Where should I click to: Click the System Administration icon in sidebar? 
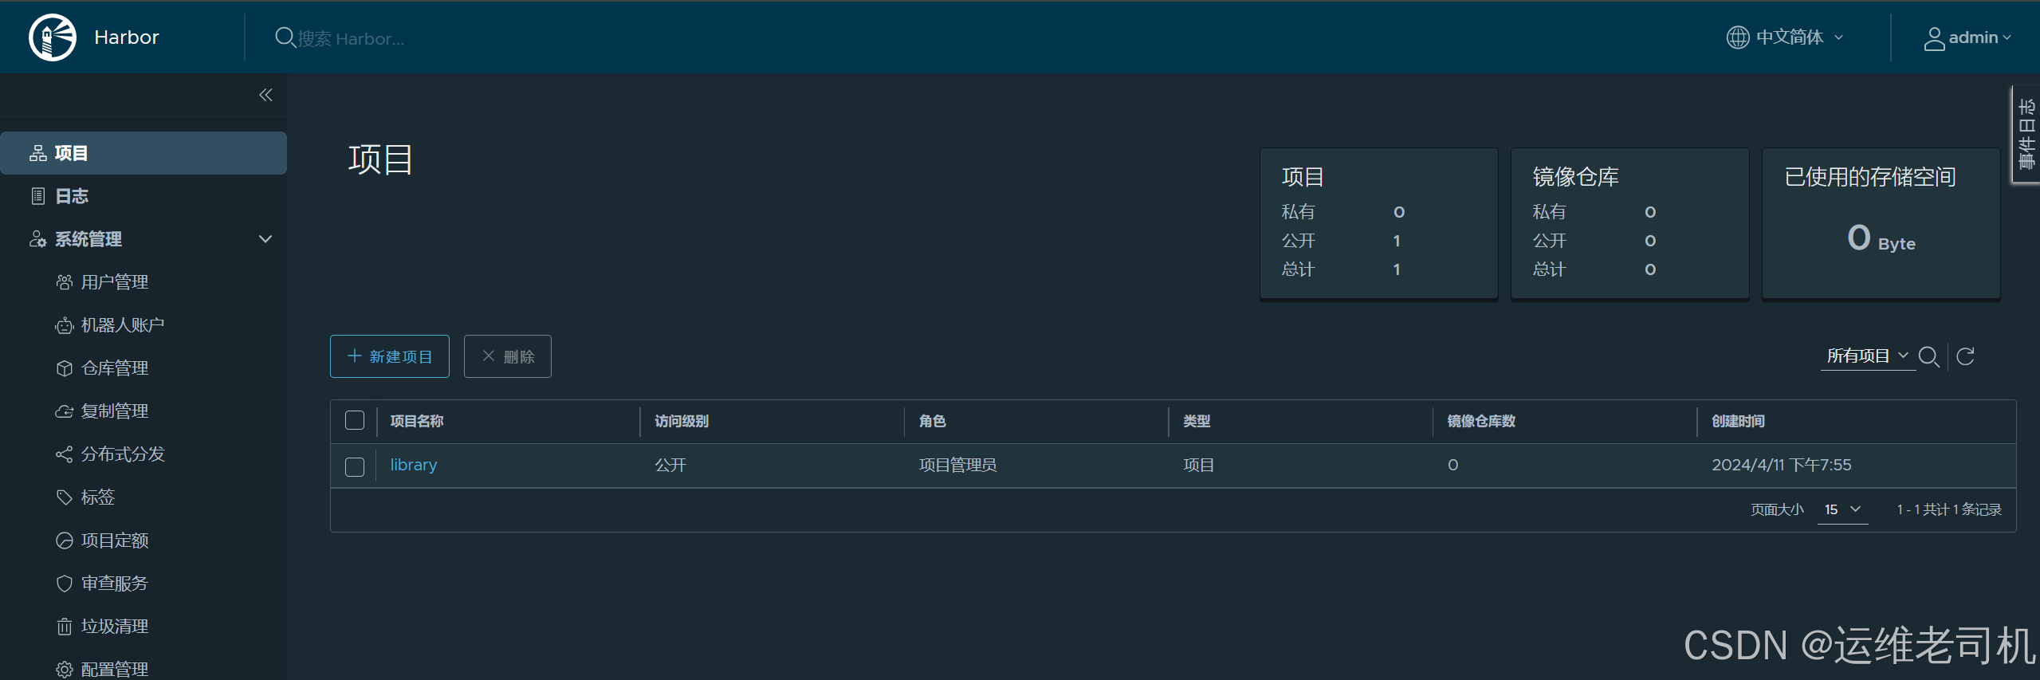point(37,239)
